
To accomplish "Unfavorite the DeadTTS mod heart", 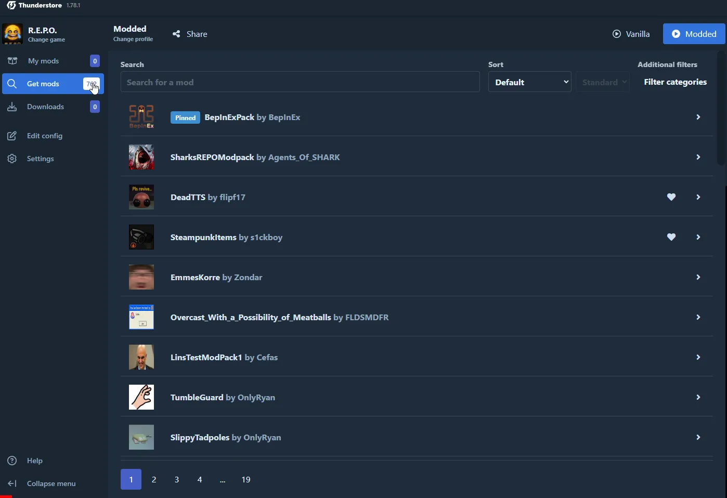I will click(671, 197).
